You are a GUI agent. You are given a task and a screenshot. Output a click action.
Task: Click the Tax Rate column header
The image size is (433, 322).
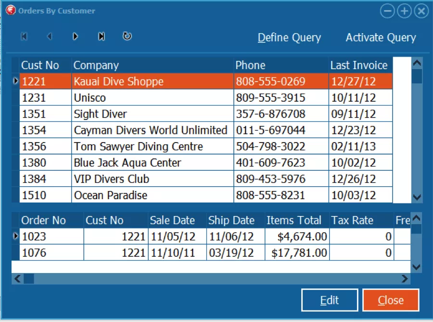tap(361, 220)
